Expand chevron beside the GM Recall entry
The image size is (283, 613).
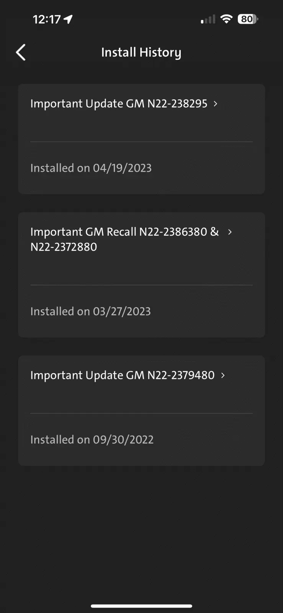coord(230,232)
